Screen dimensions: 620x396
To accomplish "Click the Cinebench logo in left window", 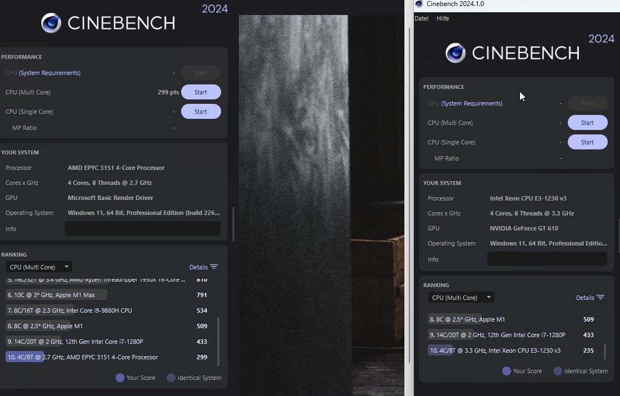I will (x=52, y=23).
